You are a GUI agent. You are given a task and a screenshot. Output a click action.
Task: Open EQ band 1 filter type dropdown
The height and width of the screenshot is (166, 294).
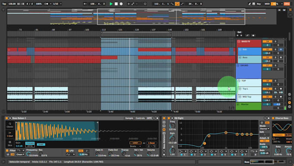pos(182,151)
